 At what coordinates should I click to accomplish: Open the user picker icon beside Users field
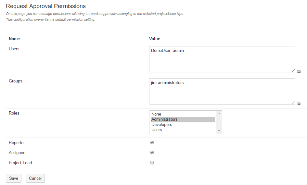tap(299, 71)
